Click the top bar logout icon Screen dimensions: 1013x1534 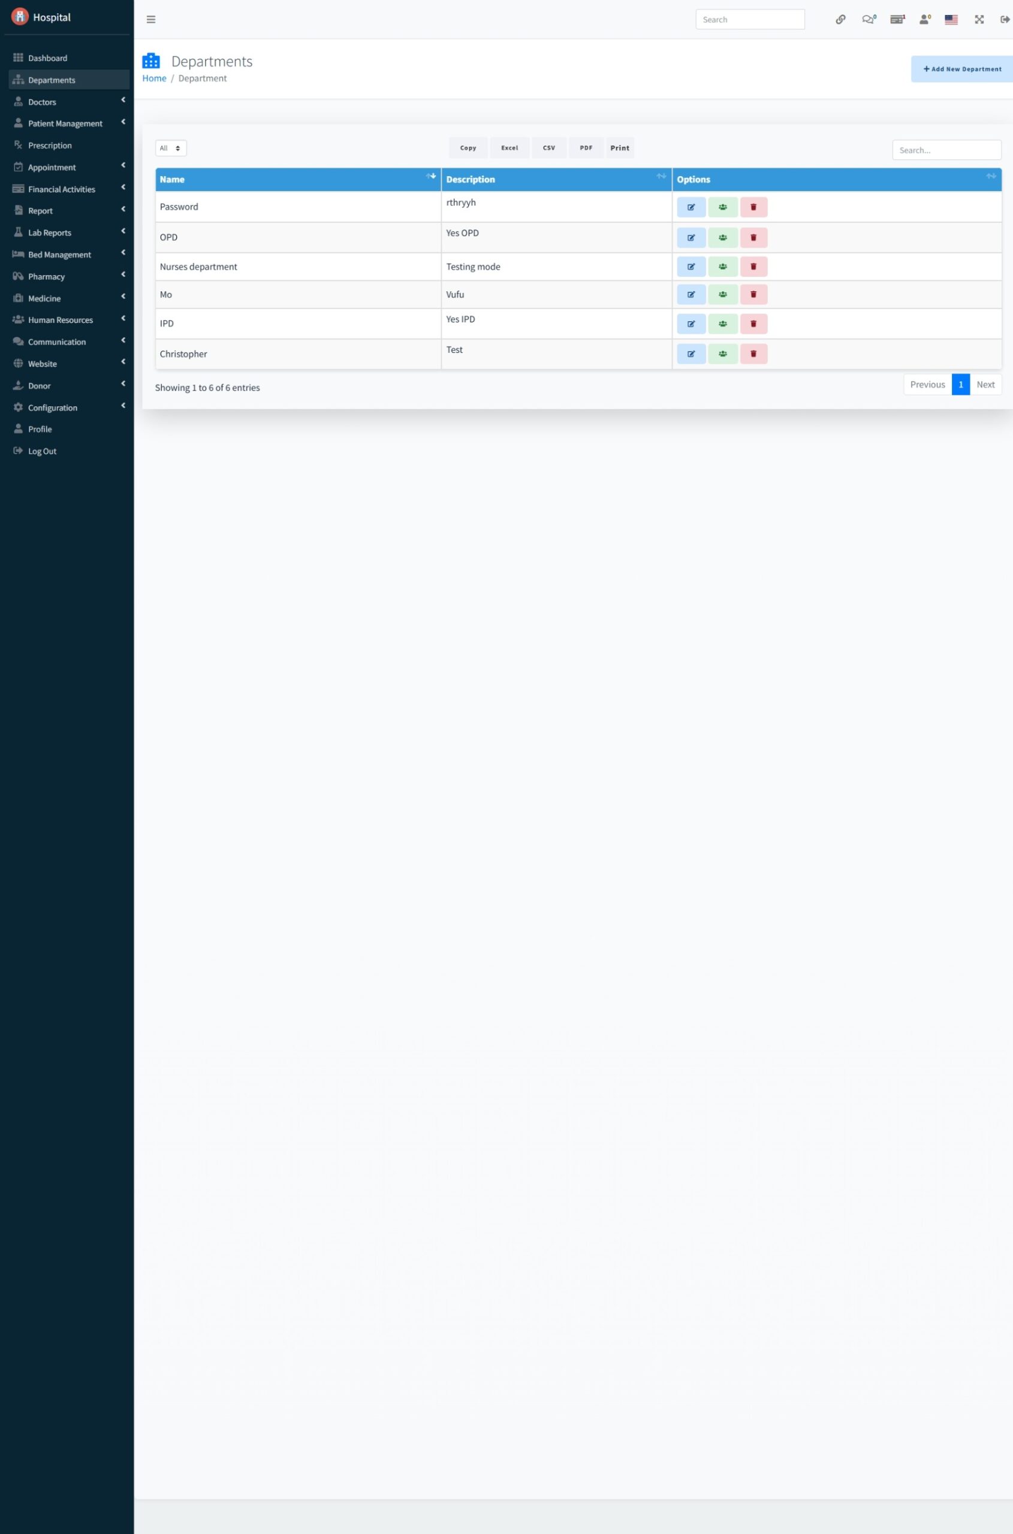tap(1005, 19)
